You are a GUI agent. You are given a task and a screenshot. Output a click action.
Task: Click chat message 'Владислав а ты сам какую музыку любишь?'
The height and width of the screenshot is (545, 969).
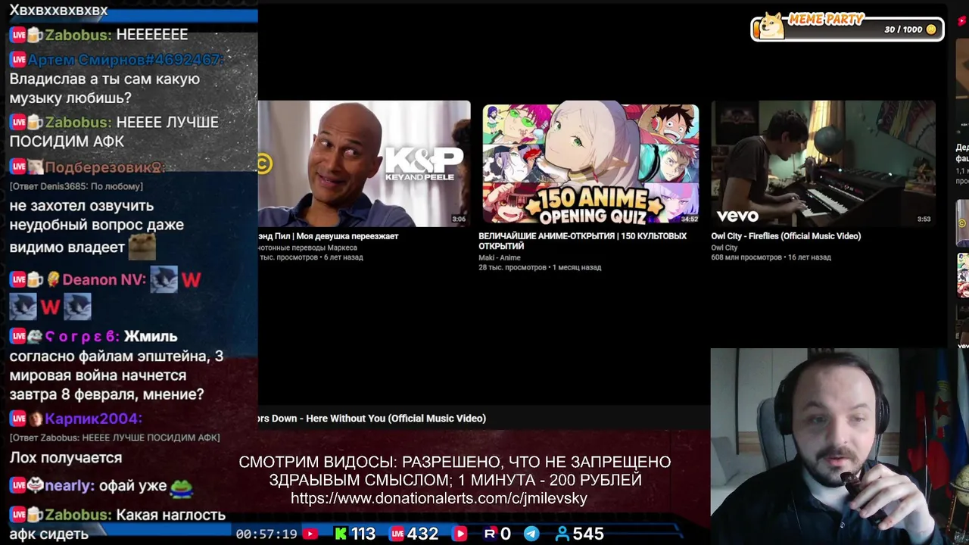tap(104, 89)
